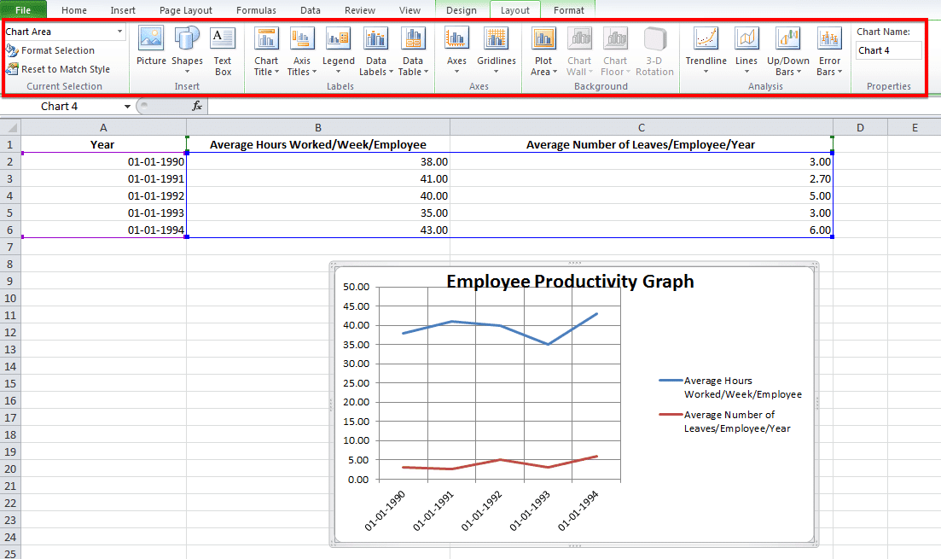The image size is (941, 559).
Task: Open the Name Box dropdown arrow
Action: 127,107
